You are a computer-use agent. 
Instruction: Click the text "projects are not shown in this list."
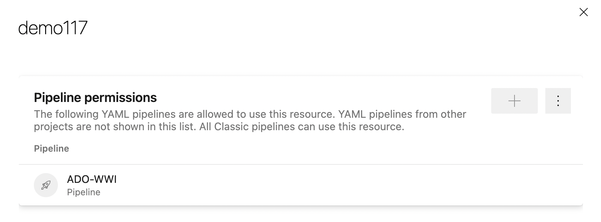point(115,127)
